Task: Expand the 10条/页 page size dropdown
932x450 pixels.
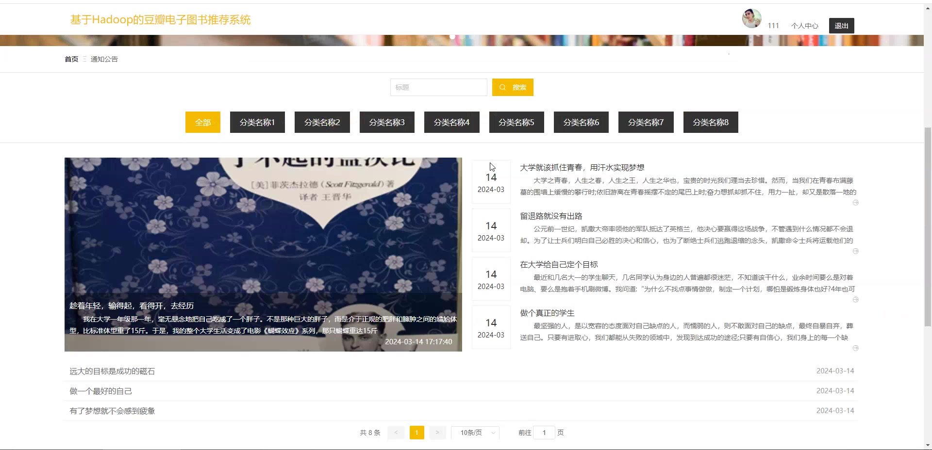Action: point(475,433)
